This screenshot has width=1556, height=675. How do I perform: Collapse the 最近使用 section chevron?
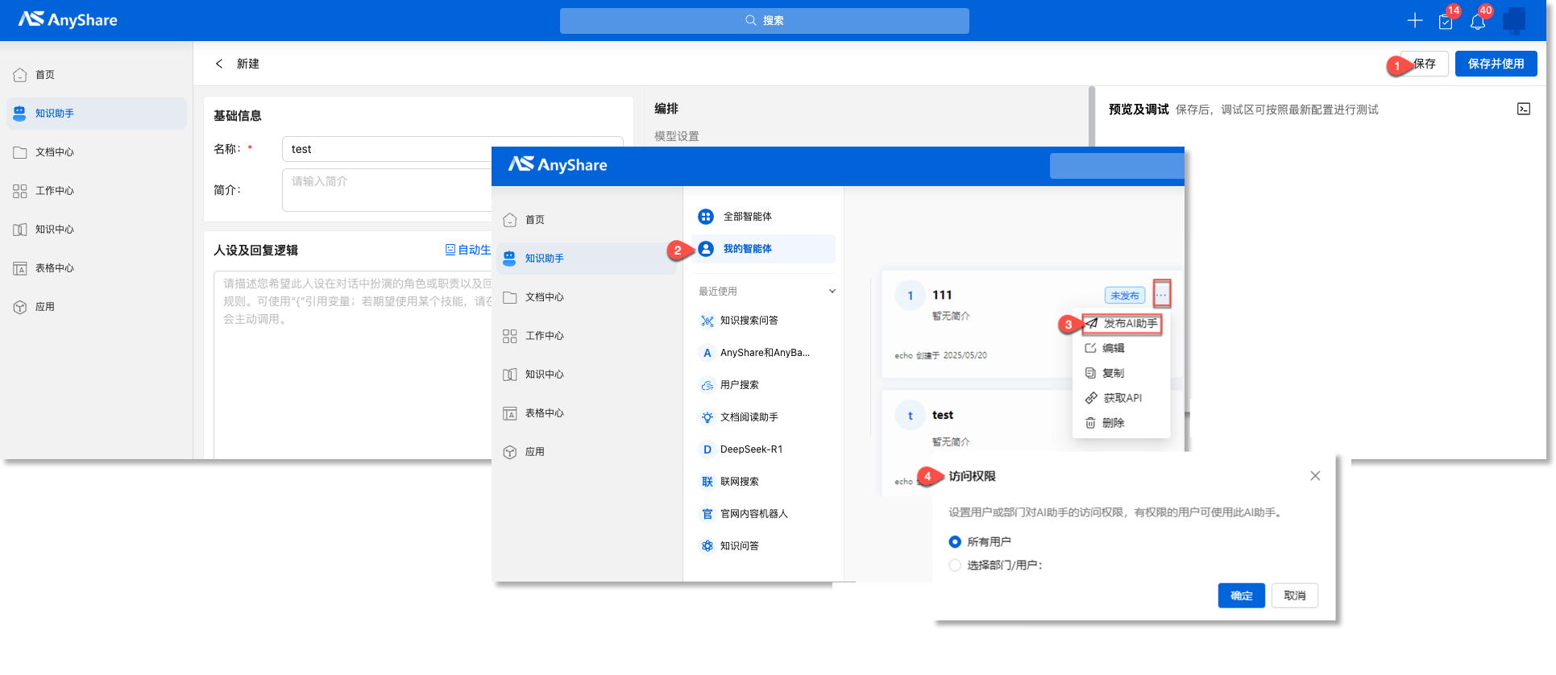click(832, 292)
